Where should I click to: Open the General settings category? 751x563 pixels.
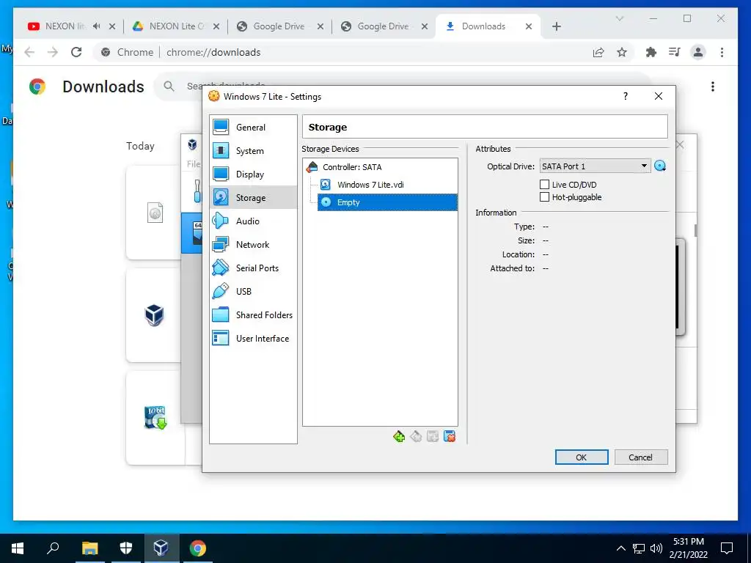click(x=253, y=128)
